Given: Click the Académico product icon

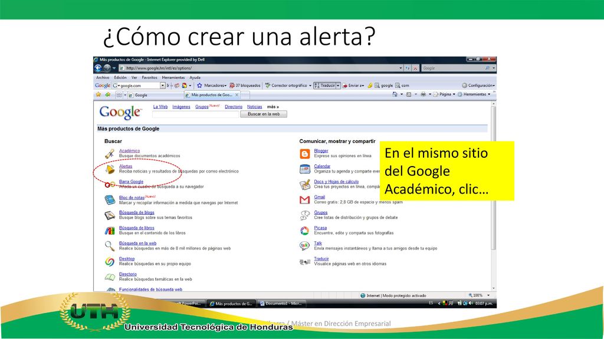Looking at the screenshot, I should (110, 154).
